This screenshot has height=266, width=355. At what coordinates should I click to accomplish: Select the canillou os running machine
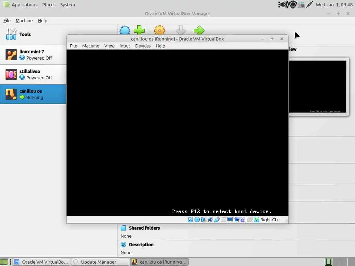(x=33, y=94)
